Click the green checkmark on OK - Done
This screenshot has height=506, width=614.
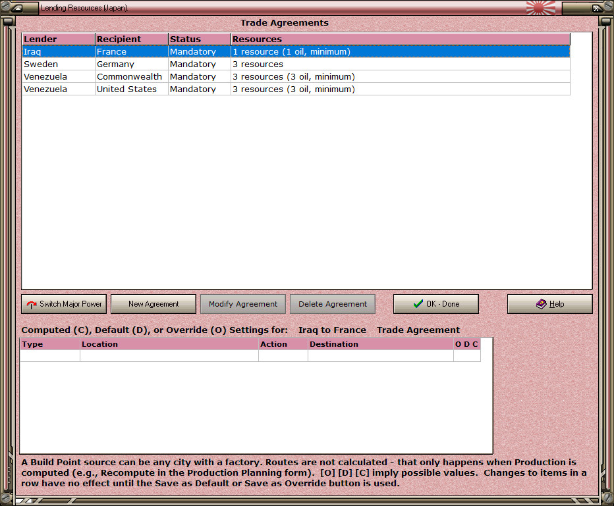click(418, 304)
